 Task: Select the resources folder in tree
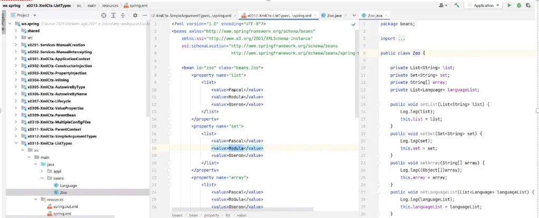pyautogui.click(x=55, y=200)
